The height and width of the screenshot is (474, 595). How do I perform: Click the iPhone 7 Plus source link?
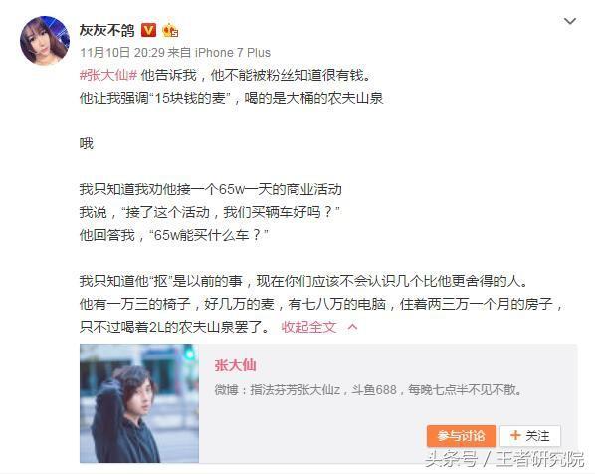233,53
